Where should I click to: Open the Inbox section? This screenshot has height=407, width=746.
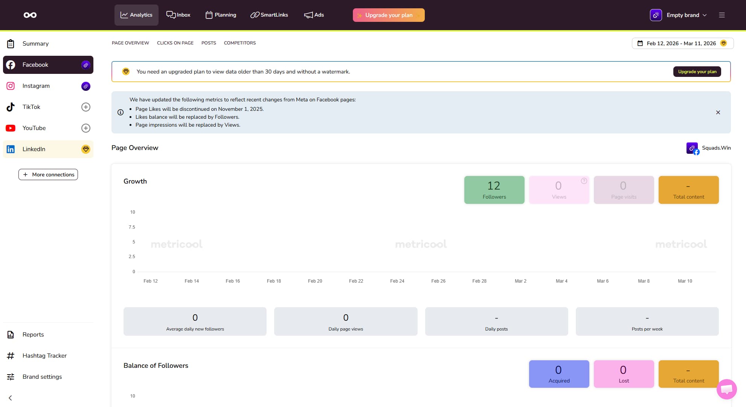(x=178, y=15)
